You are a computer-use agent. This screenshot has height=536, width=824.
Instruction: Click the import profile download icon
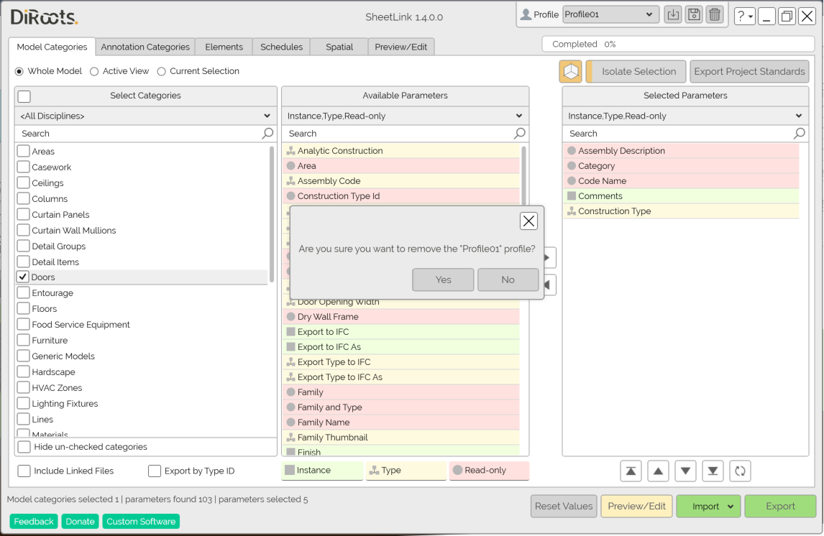[x=672, y=14]
